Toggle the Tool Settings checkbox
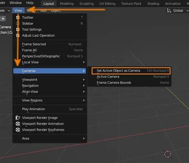The width and height of the screenshot is (189, 163). (18, 29)
